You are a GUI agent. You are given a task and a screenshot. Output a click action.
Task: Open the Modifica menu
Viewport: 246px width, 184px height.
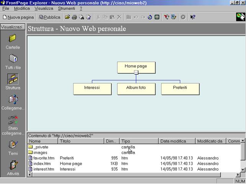pos(22,8)
